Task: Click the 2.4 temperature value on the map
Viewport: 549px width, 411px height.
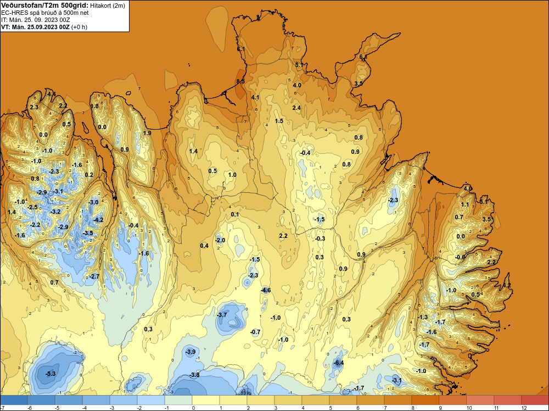Action: click(296, 108)
